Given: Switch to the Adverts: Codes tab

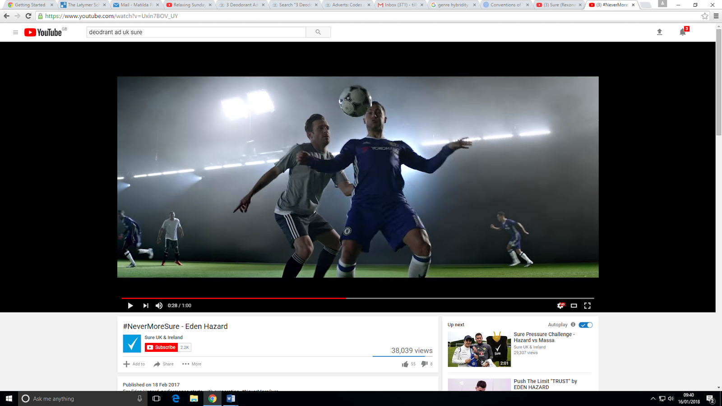Looking at the screenshot, I should [347, 5].
